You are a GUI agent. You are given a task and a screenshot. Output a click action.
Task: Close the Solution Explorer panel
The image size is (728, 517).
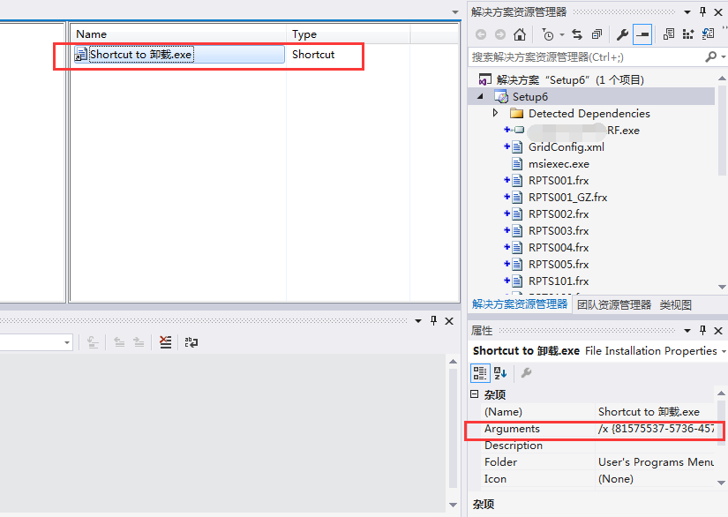pos(718,12)
